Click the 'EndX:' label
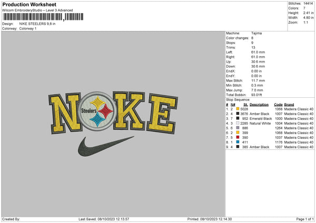The image size is (316, 223). click(x=231, y=71)
